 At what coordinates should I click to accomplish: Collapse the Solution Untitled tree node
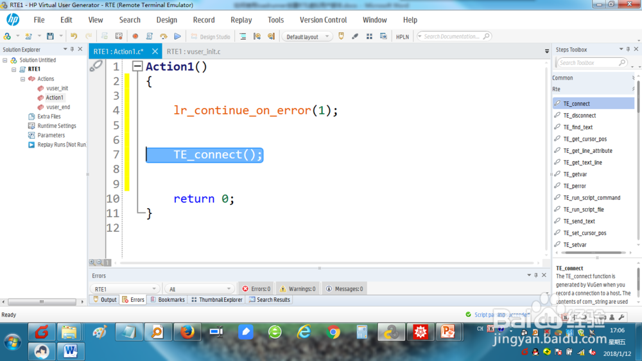5,60
